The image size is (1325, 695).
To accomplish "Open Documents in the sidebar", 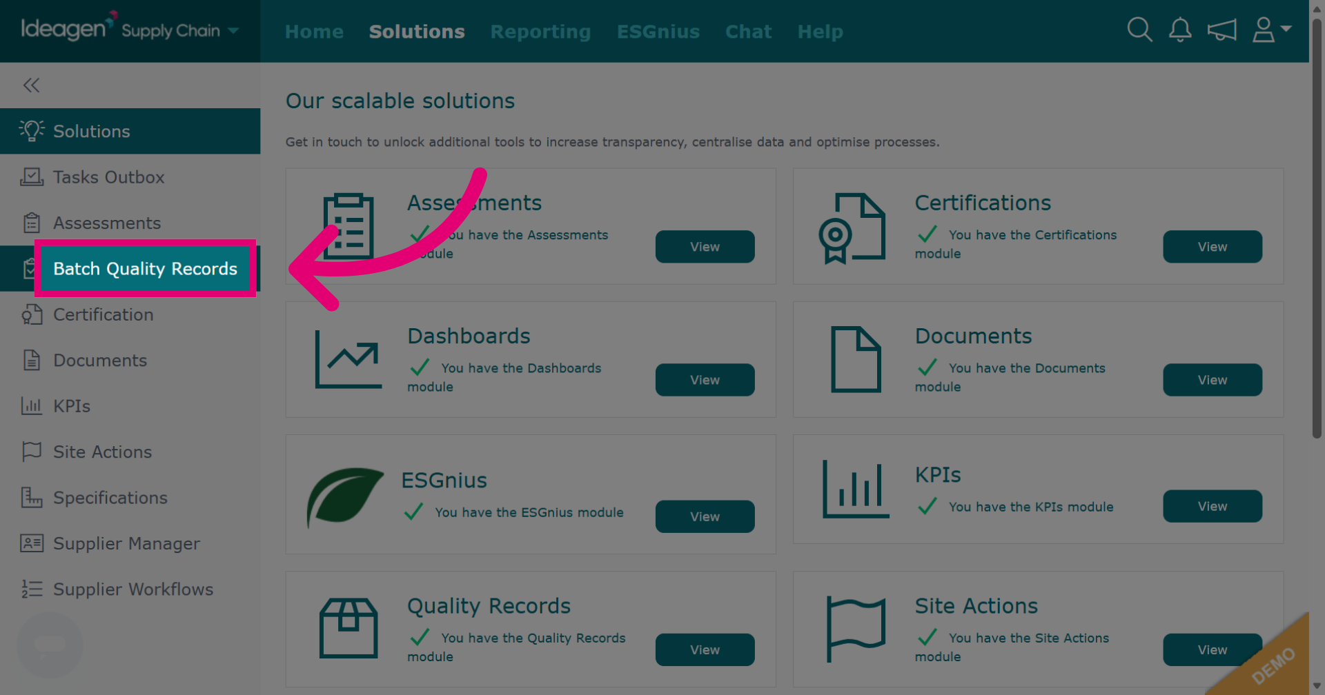I will pos(130,360).
